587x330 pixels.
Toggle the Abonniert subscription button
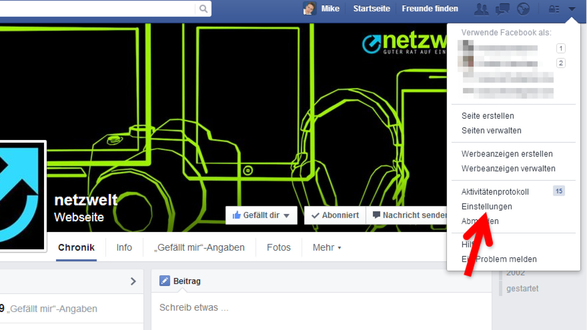coord(335,215)
